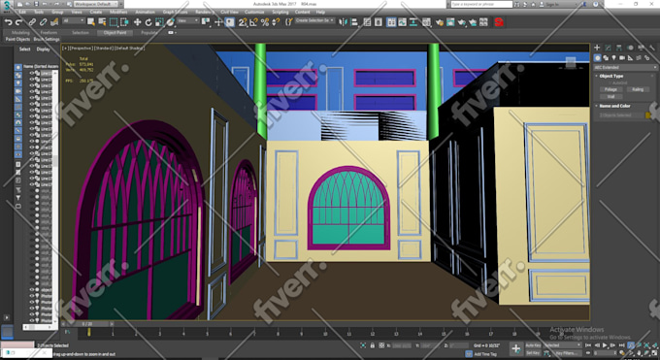Open the Hierarchy command panel tab
This screenshot has width=660, height=360.
click(x=619, y=48)
